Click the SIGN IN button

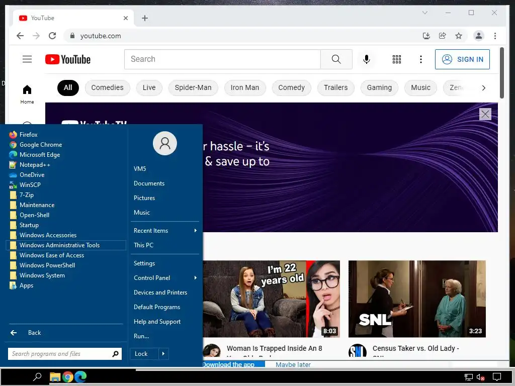point(462,59)
